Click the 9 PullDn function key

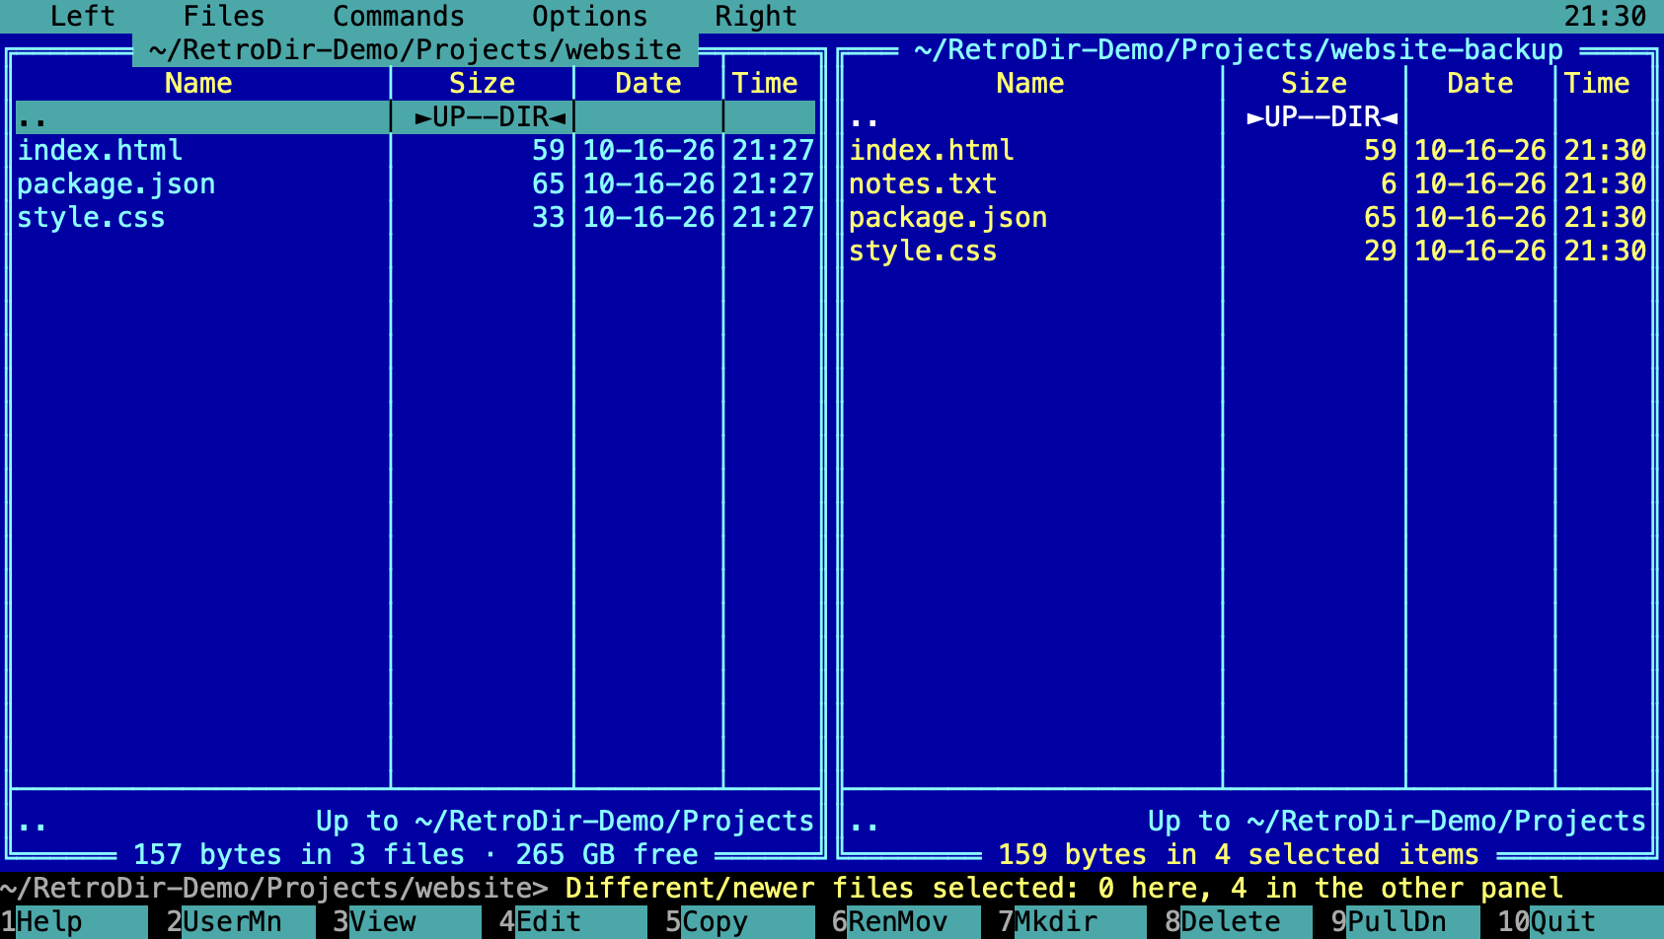point(1405,922)
